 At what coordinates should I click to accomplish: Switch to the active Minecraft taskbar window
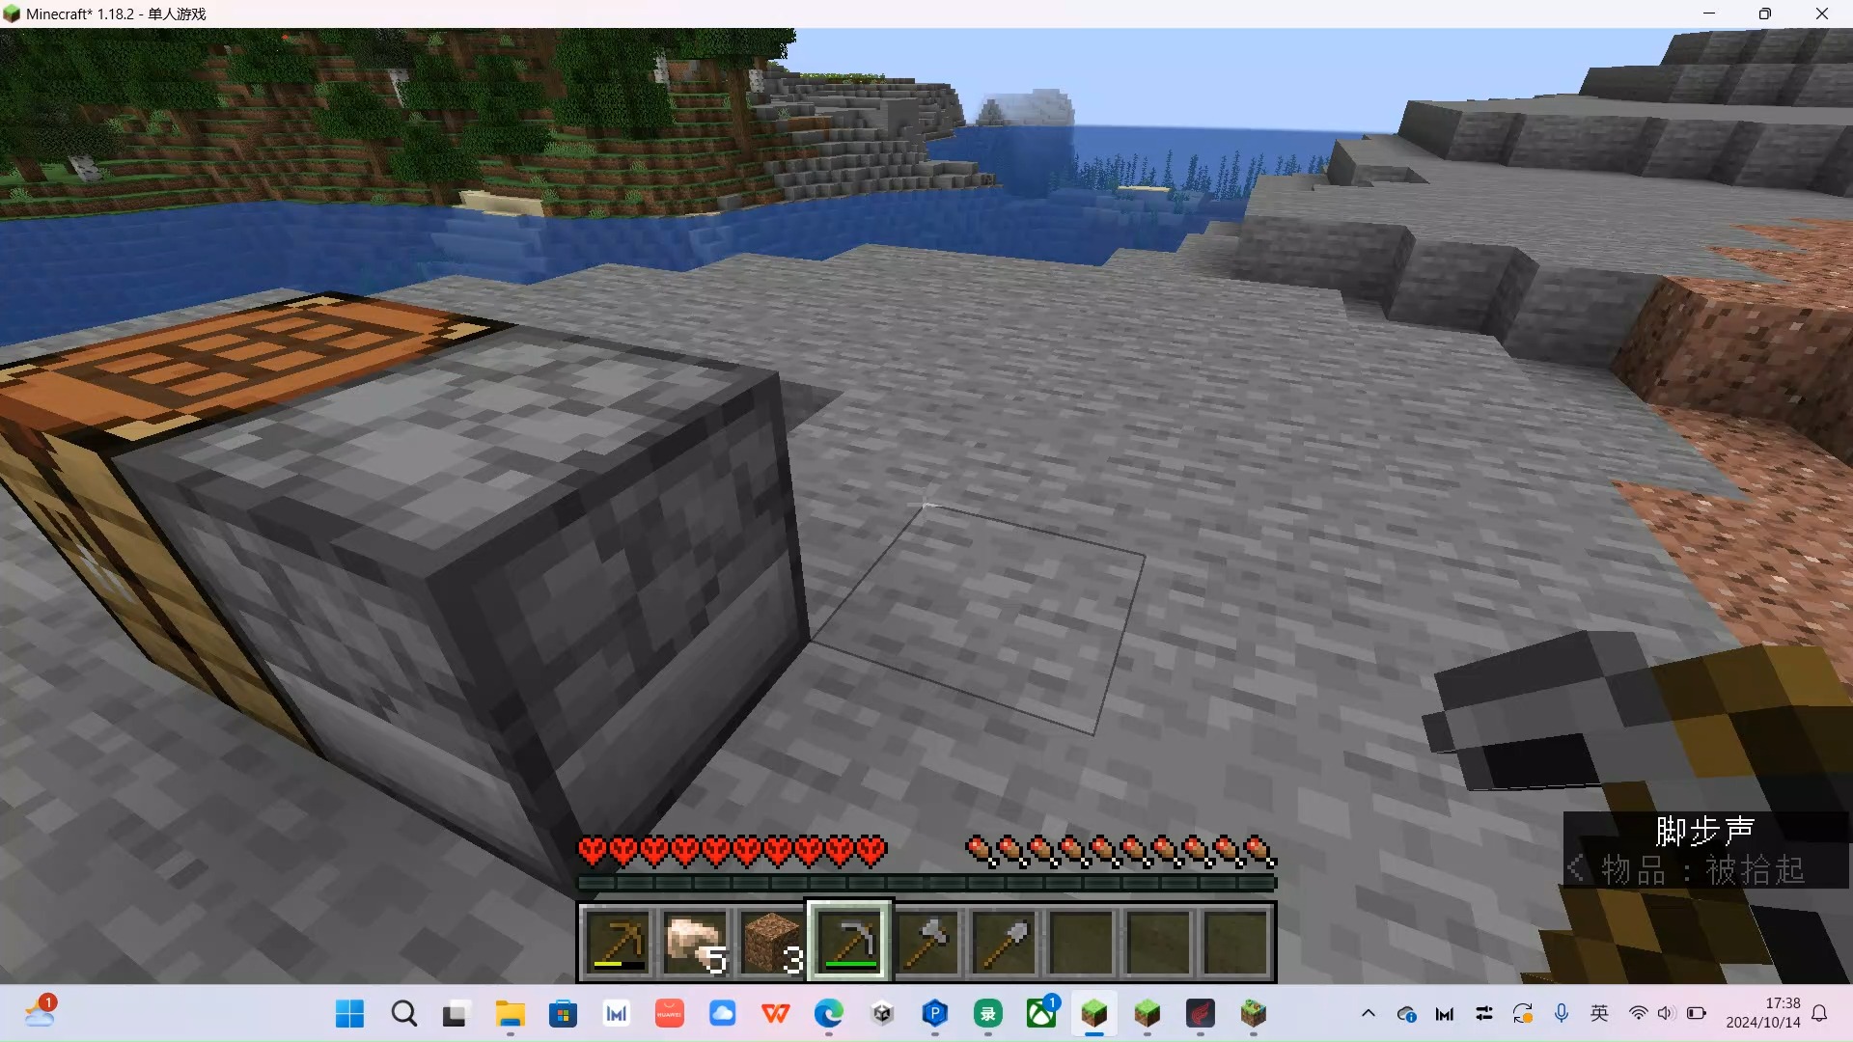[x=1093, y=1014]
